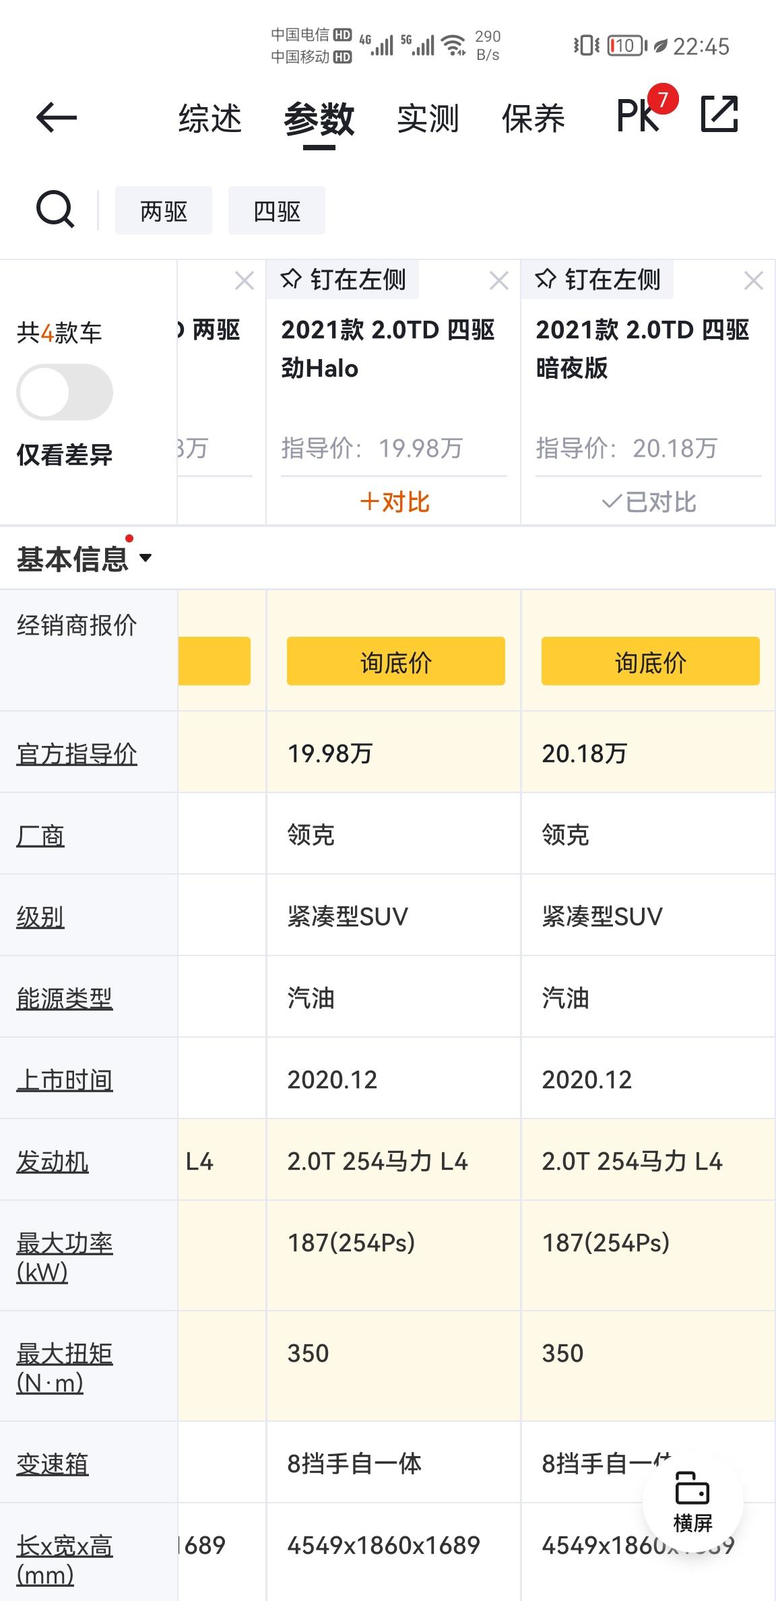Image resolution: width=776 pixels, height=1601 pixels.
Task: Tap the 指导价: 19.98万 header text
Action: coord(372,448)
